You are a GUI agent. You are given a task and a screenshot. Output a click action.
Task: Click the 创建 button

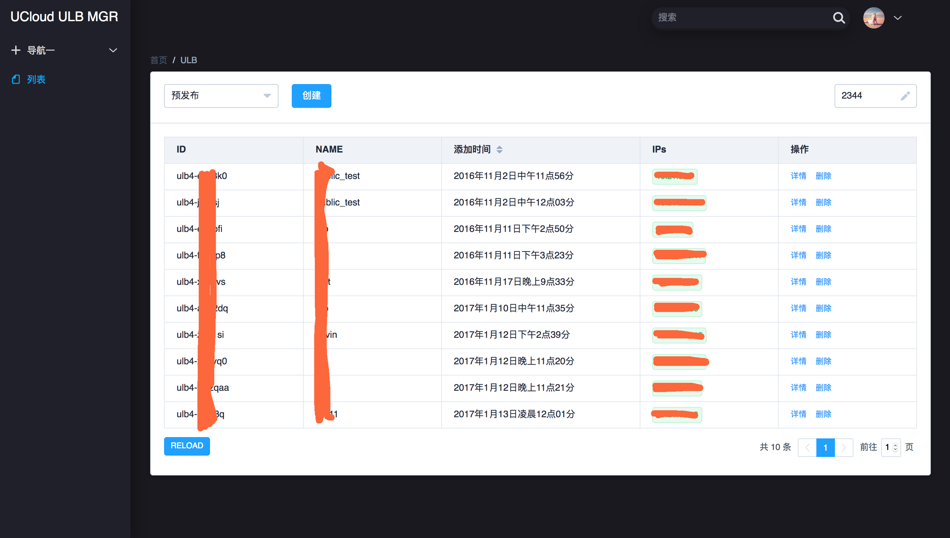311,96
